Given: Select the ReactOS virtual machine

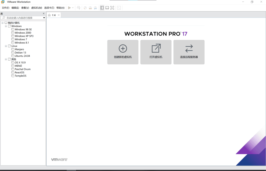Looking at the screenshot, I should coord(19,73).
